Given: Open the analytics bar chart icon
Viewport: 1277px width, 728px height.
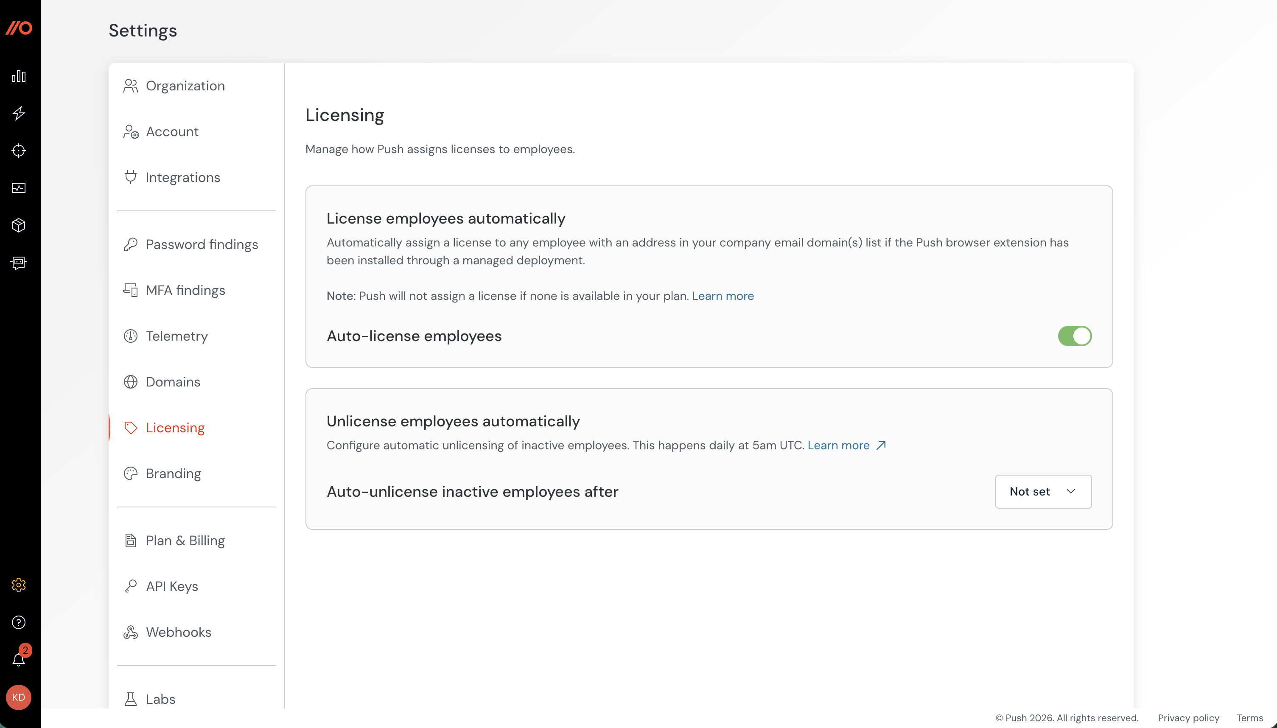Looking at the screenshot, I should 18,76.
